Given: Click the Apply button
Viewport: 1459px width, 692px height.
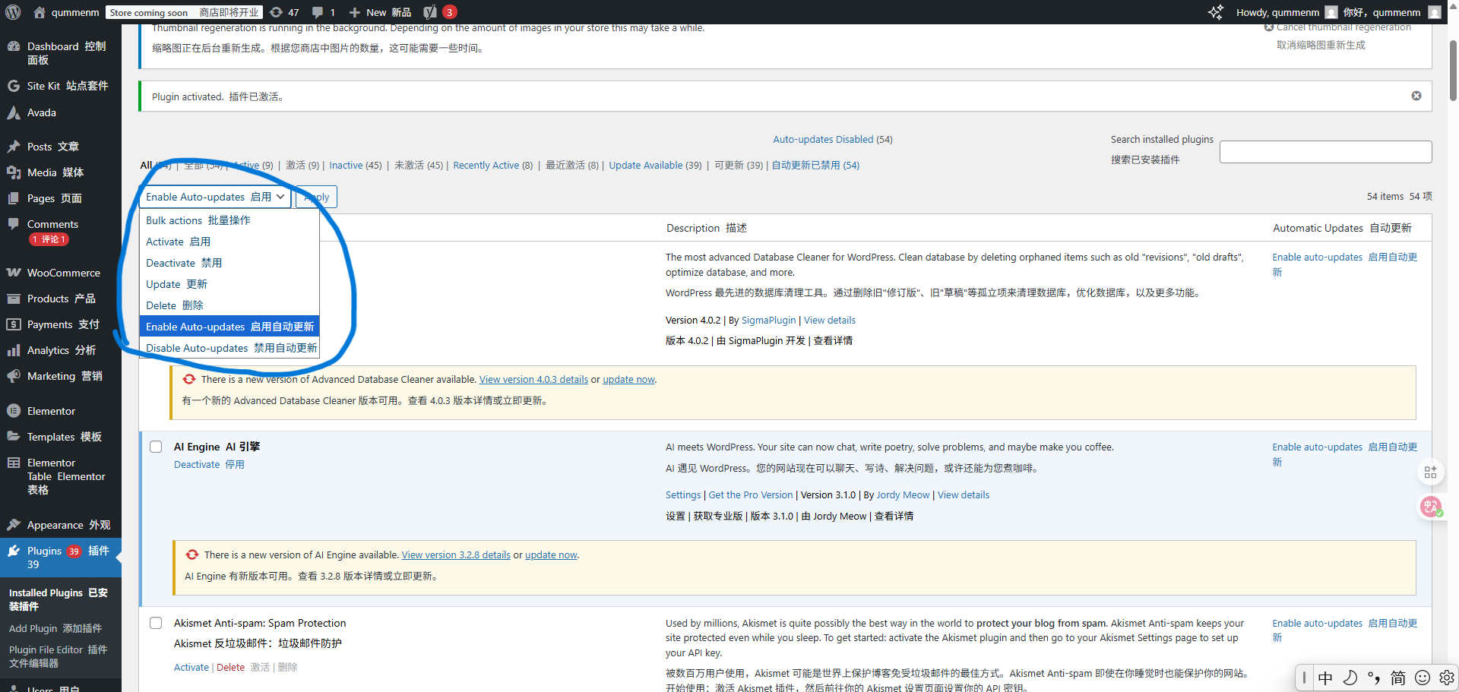Looking at the screenshot, I should point(315,197).
